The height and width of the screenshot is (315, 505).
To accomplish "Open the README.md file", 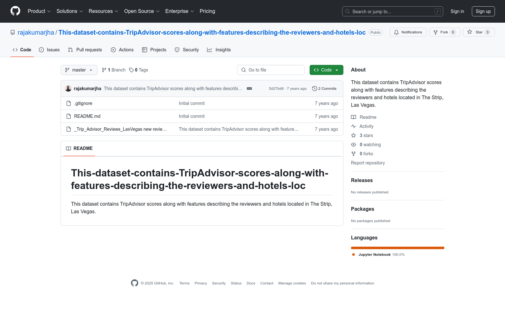I will click(87, 116).
